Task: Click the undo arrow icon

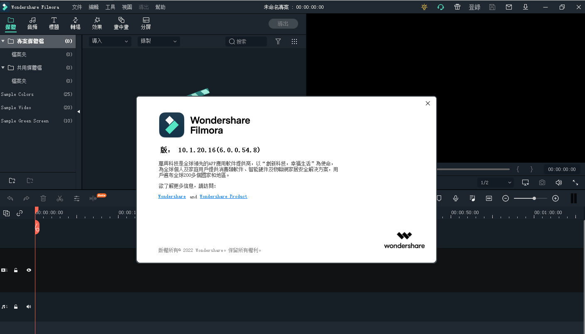Action: 10,198
